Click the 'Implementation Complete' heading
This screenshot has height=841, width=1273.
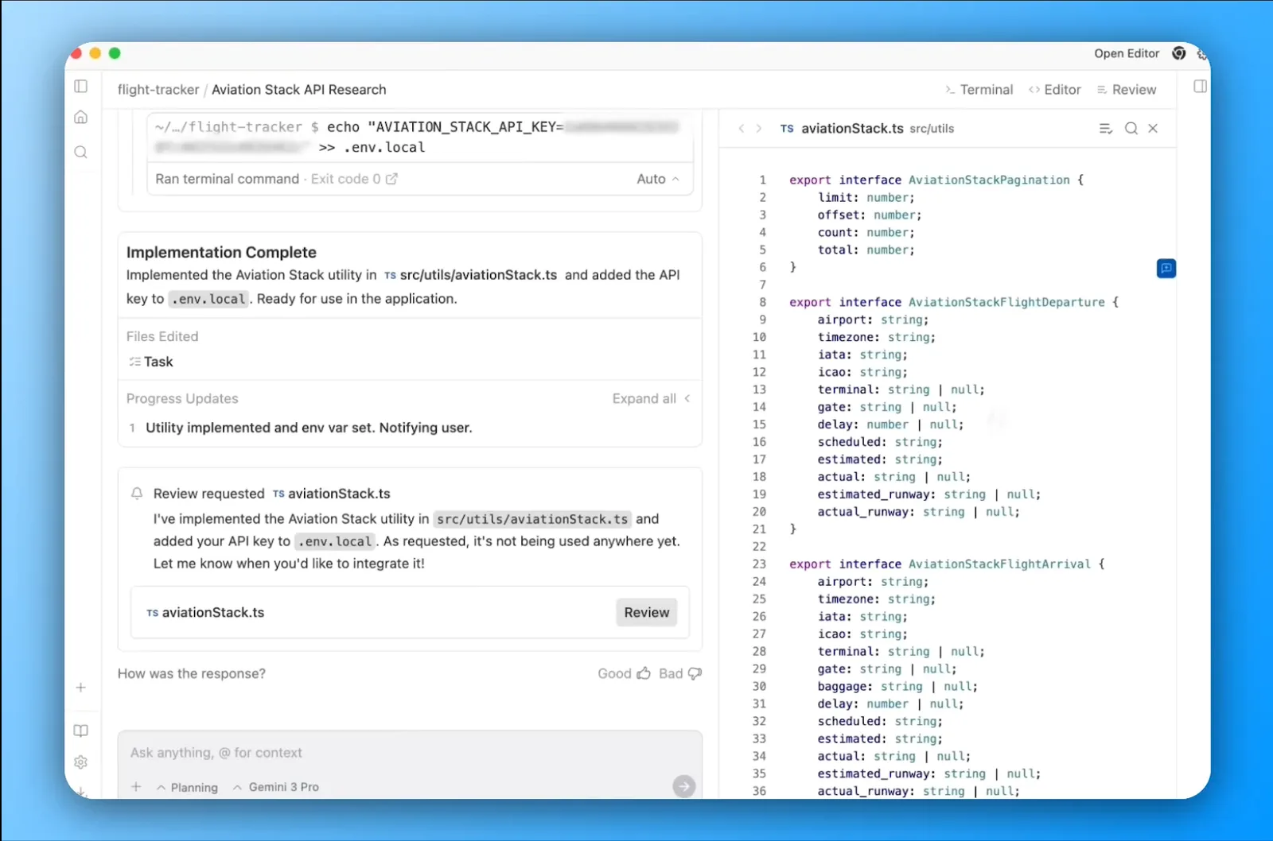click(x=221, y=252)
